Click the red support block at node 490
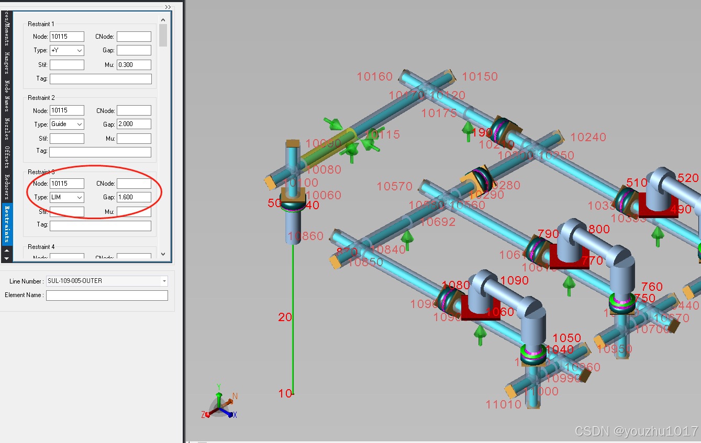The width and height of the screenshot is (701, 443). click(x=658, y=205)
